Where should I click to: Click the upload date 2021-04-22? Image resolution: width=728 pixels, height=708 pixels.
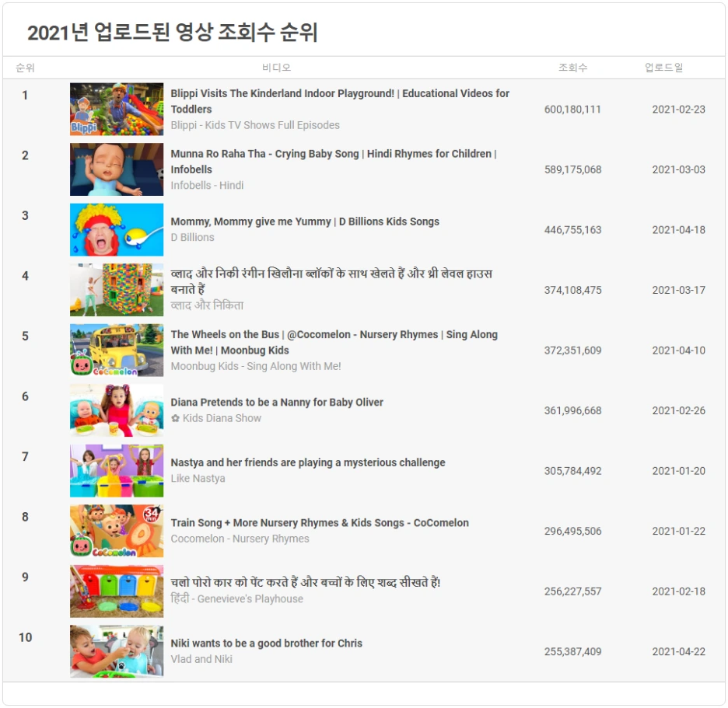point(678,652)
